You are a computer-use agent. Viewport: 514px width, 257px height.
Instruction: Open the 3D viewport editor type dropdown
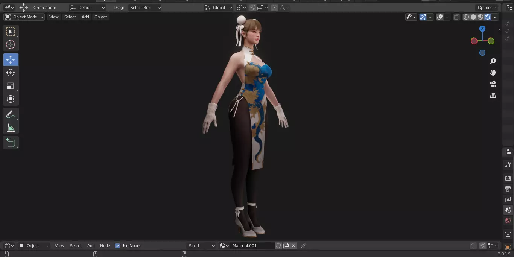pyautogui.click(x=9, y=8)
